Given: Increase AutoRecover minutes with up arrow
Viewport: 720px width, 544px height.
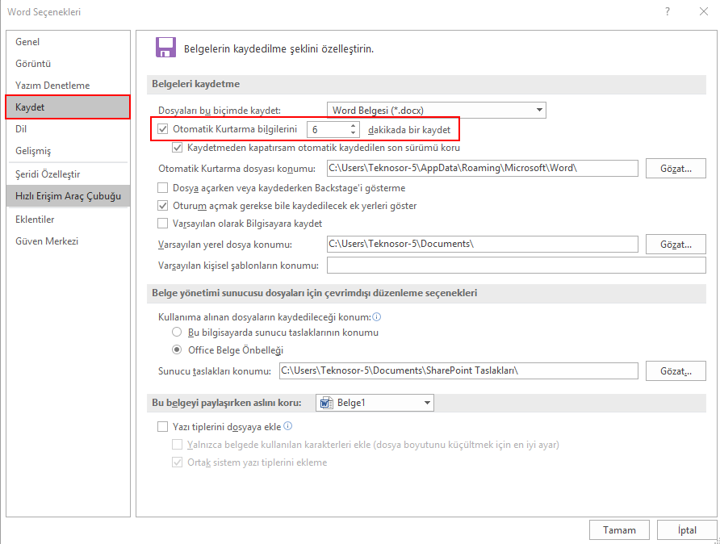Looking at the screenshot, I should point(354,125).
